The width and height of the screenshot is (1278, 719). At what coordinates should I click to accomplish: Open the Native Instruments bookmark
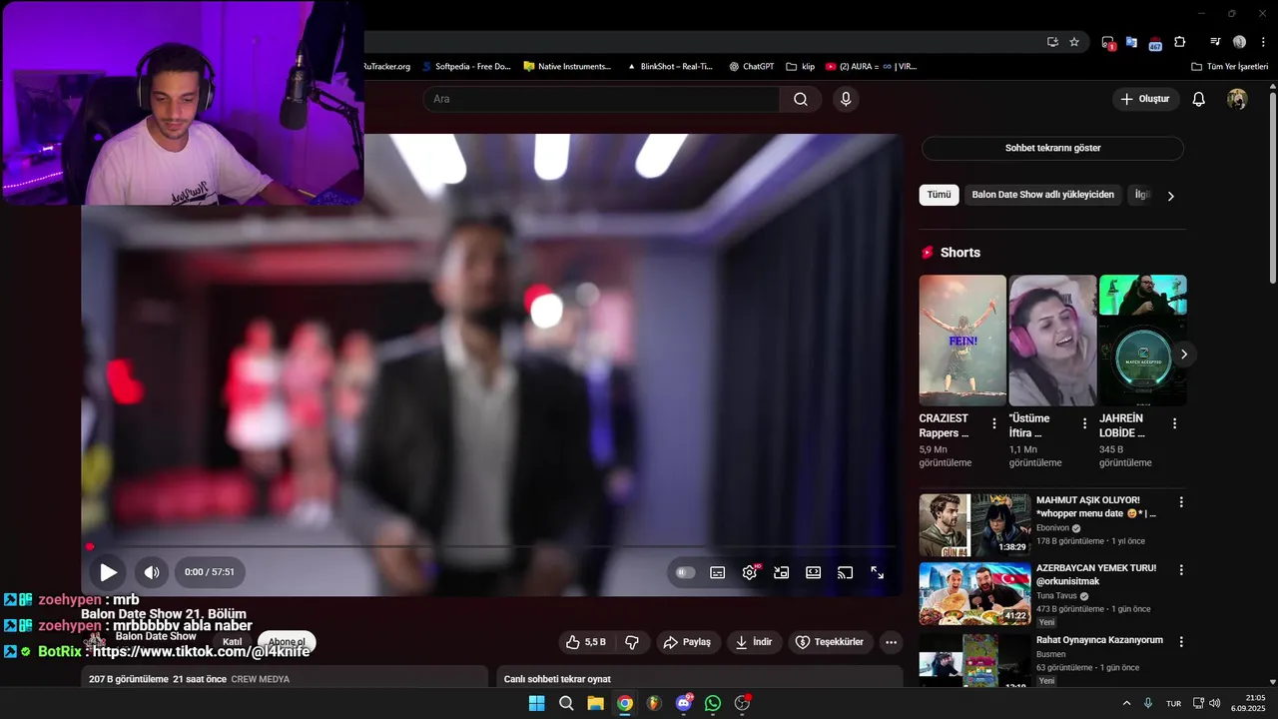[x=567, y=66]
